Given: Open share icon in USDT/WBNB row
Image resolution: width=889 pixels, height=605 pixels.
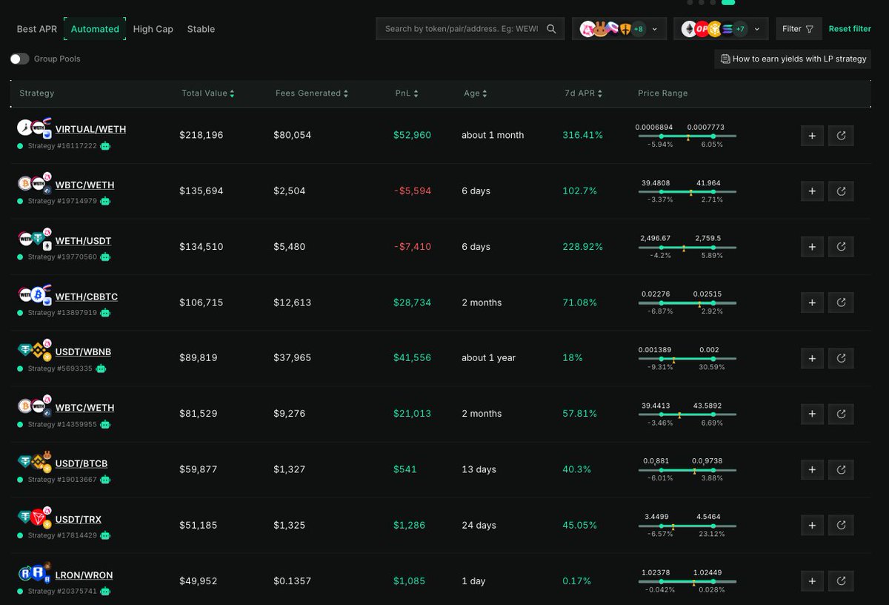Looking at the screenshot, I should (x=841, y=358).
